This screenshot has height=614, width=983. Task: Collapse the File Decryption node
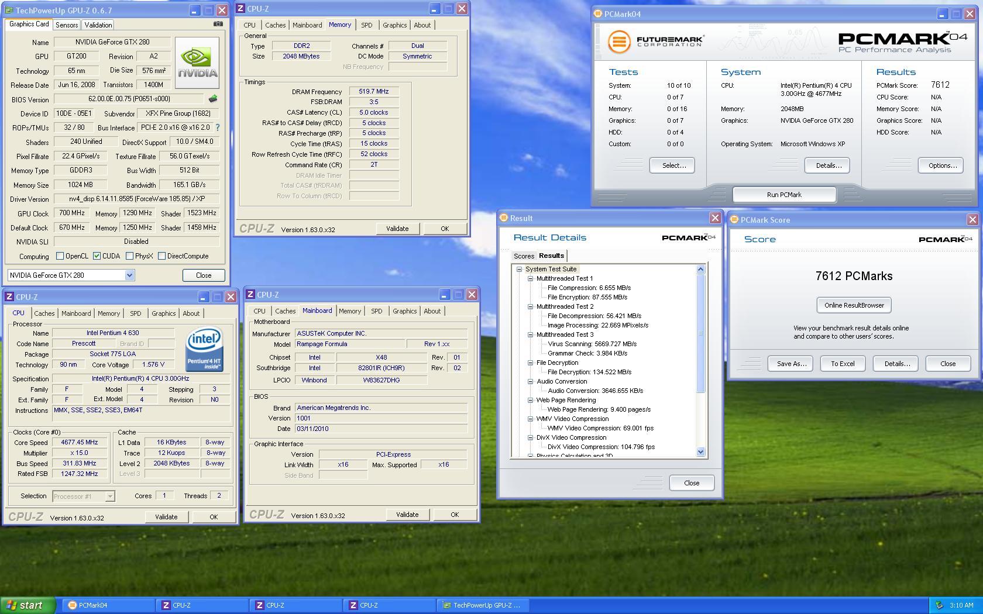click(x=530, y=363)
